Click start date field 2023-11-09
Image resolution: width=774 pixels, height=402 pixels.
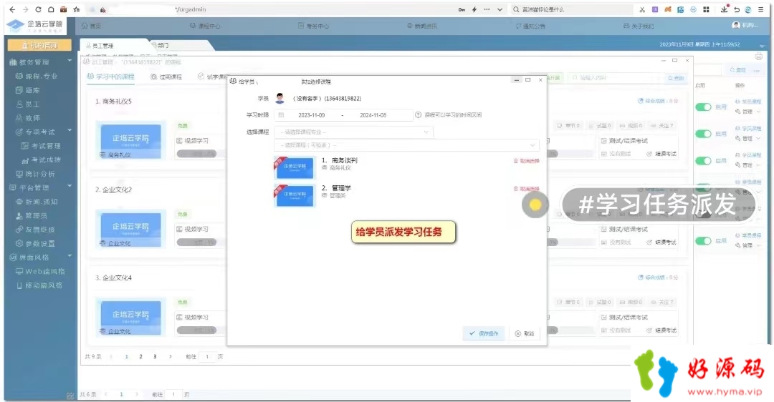[312, 115]
